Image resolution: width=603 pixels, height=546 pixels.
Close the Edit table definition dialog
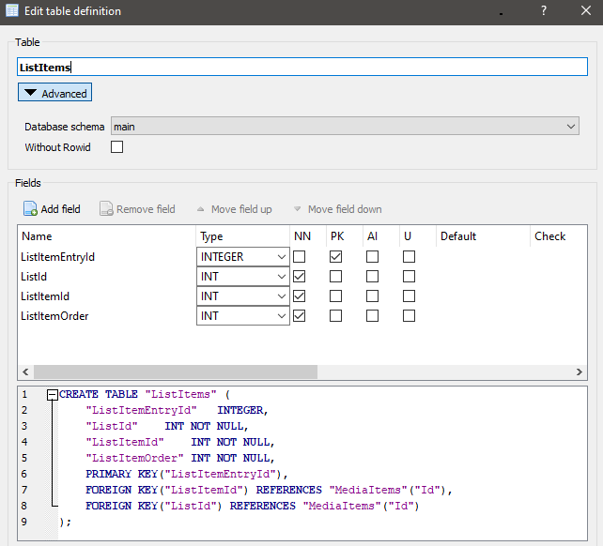point(584,11)
